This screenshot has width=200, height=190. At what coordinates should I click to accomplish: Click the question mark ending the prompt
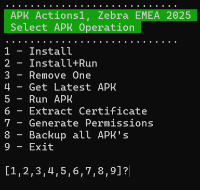click(x=125, y=171)
